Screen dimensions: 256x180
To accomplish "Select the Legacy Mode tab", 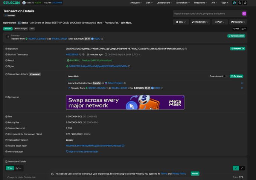I will click(73, 76).
